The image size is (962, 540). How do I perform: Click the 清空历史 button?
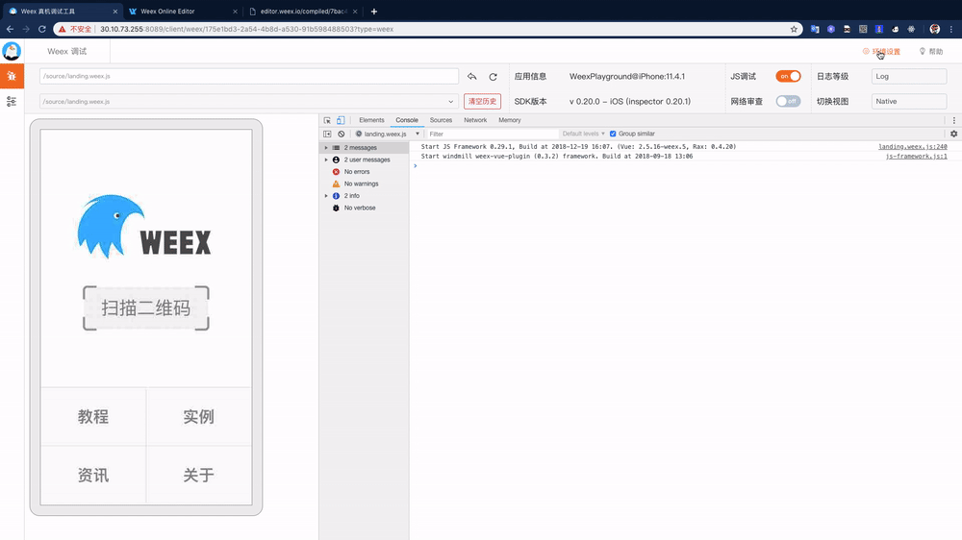point(482,101)
